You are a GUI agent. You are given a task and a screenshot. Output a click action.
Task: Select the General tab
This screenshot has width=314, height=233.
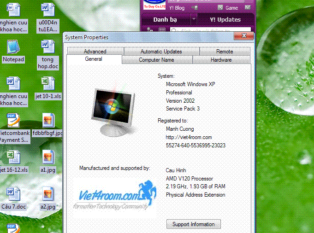(94, 59)
